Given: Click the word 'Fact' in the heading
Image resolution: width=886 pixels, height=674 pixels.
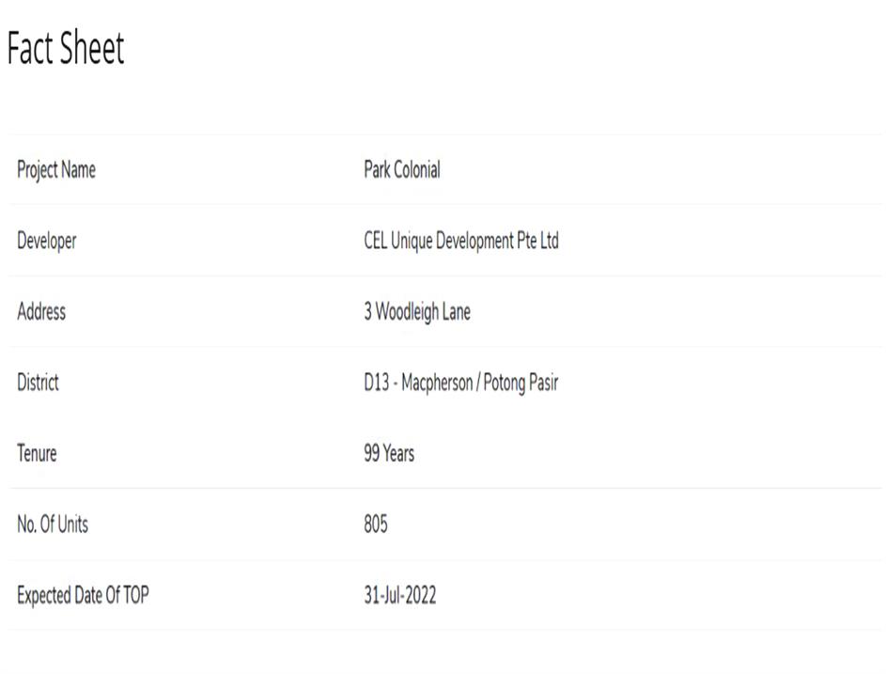Looking at the screenshot, I should click(30, 49).
